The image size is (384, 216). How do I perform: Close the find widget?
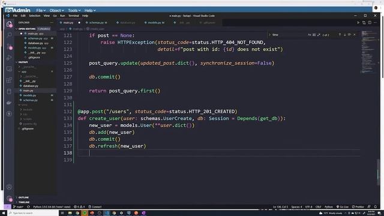tap(355, 35)
